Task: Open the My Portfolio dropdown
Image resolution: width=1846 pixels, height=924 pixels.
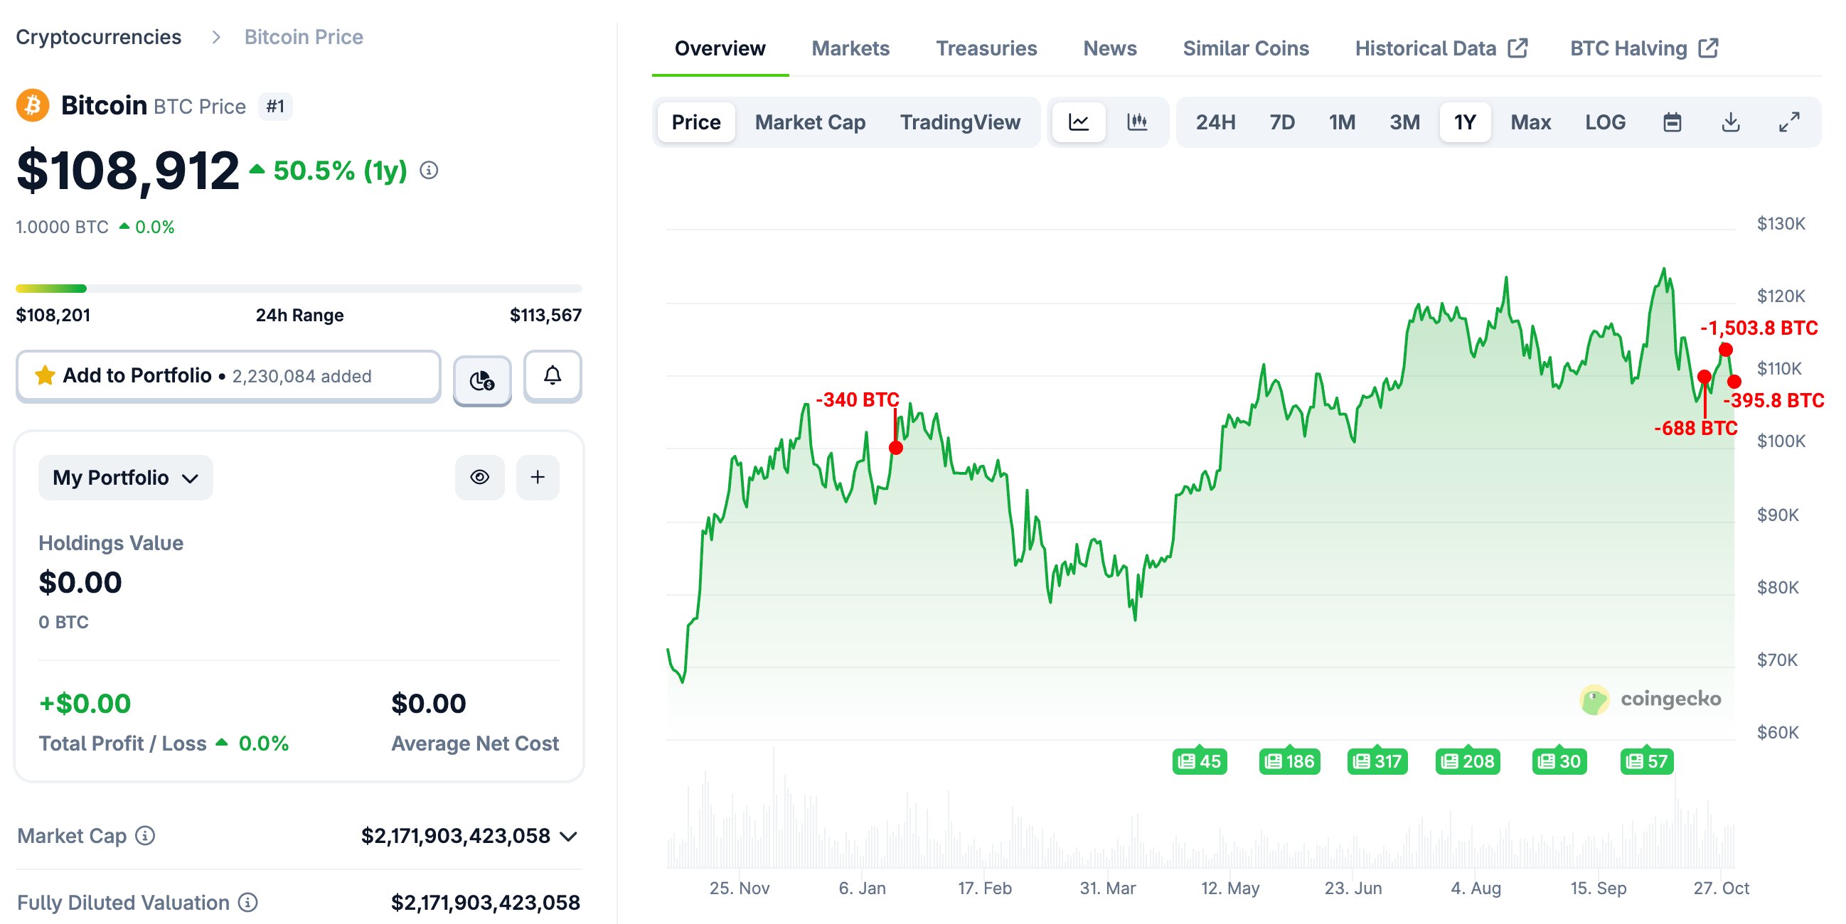Action: 125,477
